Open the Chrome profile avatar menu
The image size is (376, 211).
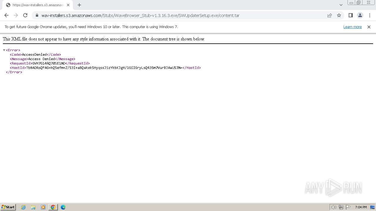(360, 15)
